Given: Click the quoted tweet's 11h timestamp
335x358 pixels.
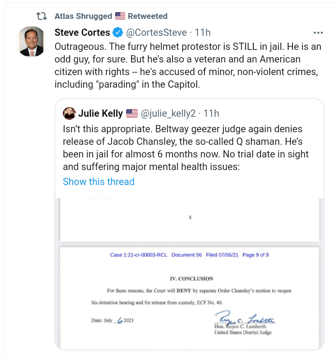Looking at the screenshot, I should [211, 114].
